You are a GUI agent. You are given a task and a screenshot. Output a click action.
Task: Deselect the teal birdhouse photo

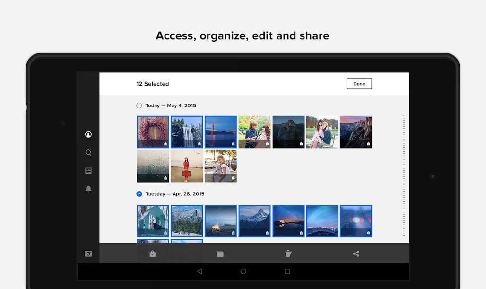point(153,221)
